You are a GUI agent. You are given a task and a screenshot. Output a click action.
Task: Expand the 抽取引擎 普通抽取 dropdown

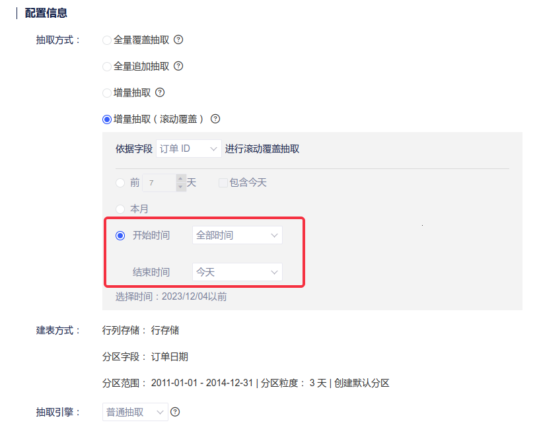pos(135,412)
